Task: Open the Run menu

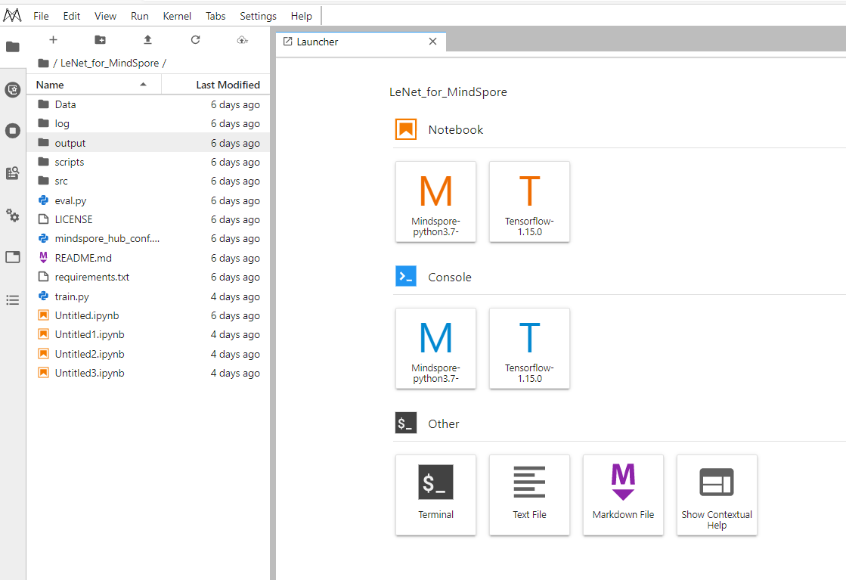Action: pos(140,16)
